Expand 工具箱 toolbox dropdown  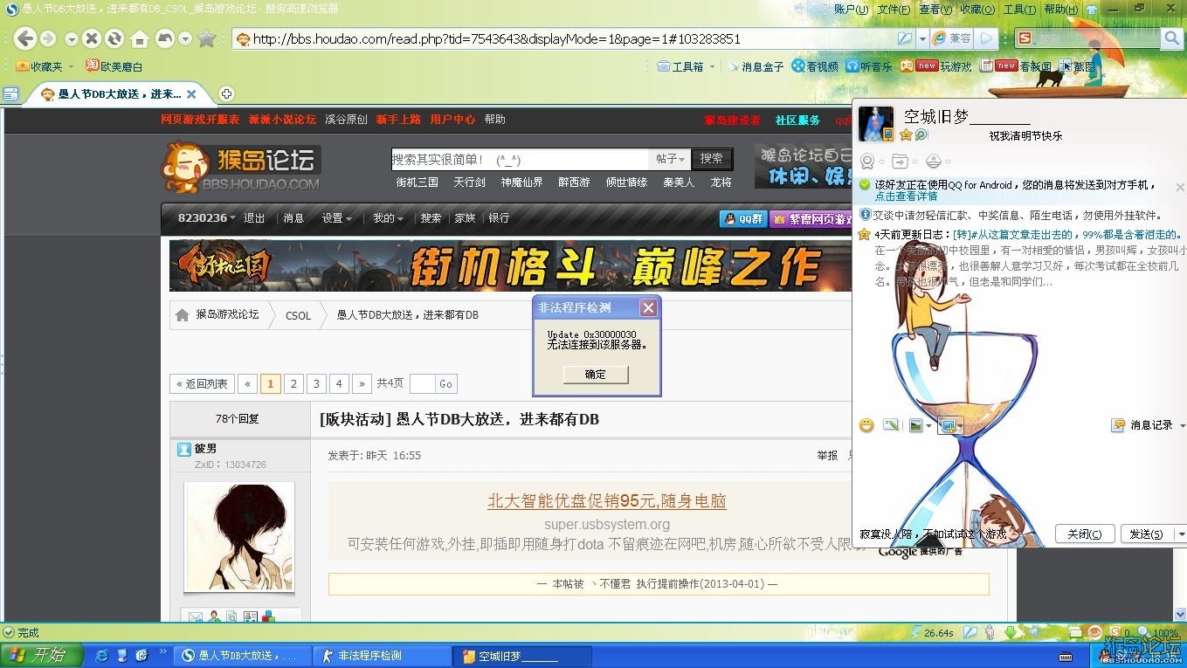[712, 66]
